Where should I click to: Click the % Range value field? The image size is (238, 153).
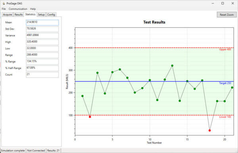(x=42, y=62)
